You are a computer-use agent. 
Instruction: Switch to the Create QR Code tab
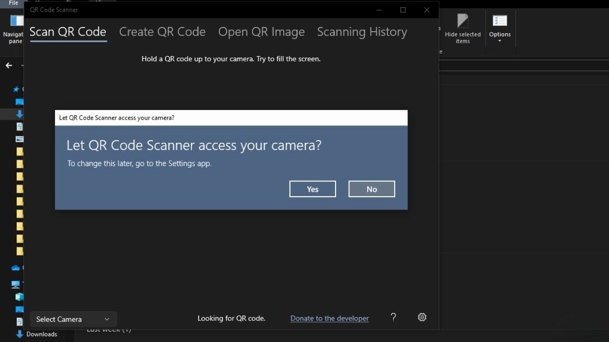point(162,32)
